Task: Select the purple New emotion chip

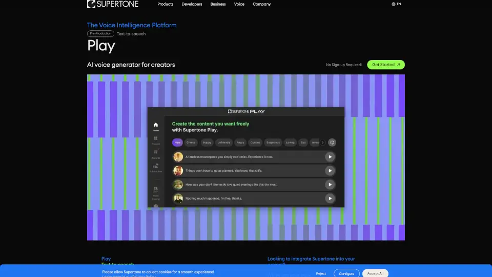Action: click(177, 143)
